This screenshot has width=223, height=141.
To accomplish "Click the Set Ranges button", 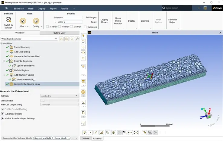I will (91, 17).
